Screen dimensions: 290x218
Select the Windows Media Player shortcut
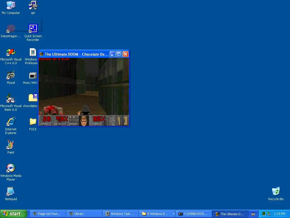(11, 172)
